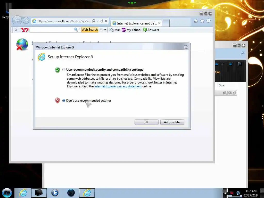Open My Yahoo! toolbar button
This screenshot has height=198, width=264.
131,30
